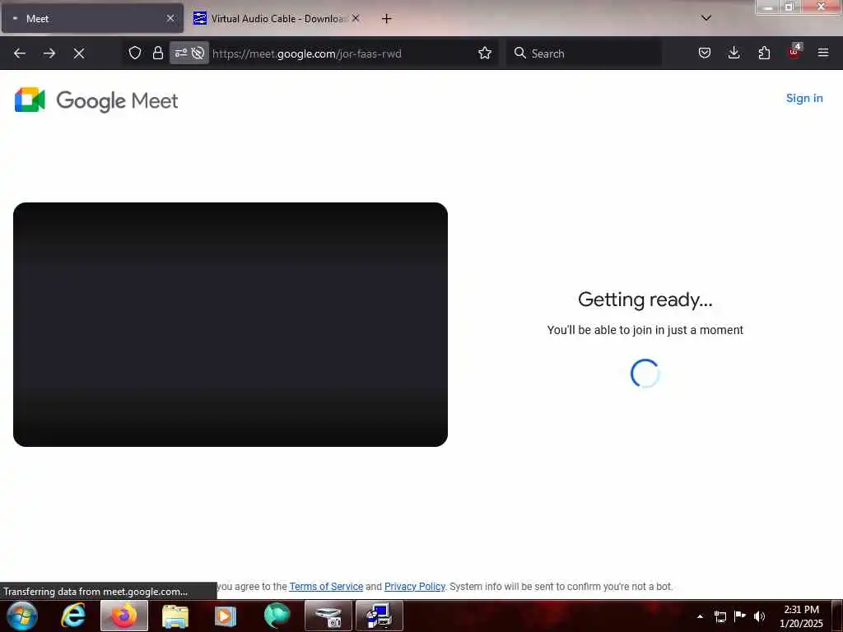Click the Google Meet logo
The width and height of the screenshot is (843, 632).
point(96,100)
